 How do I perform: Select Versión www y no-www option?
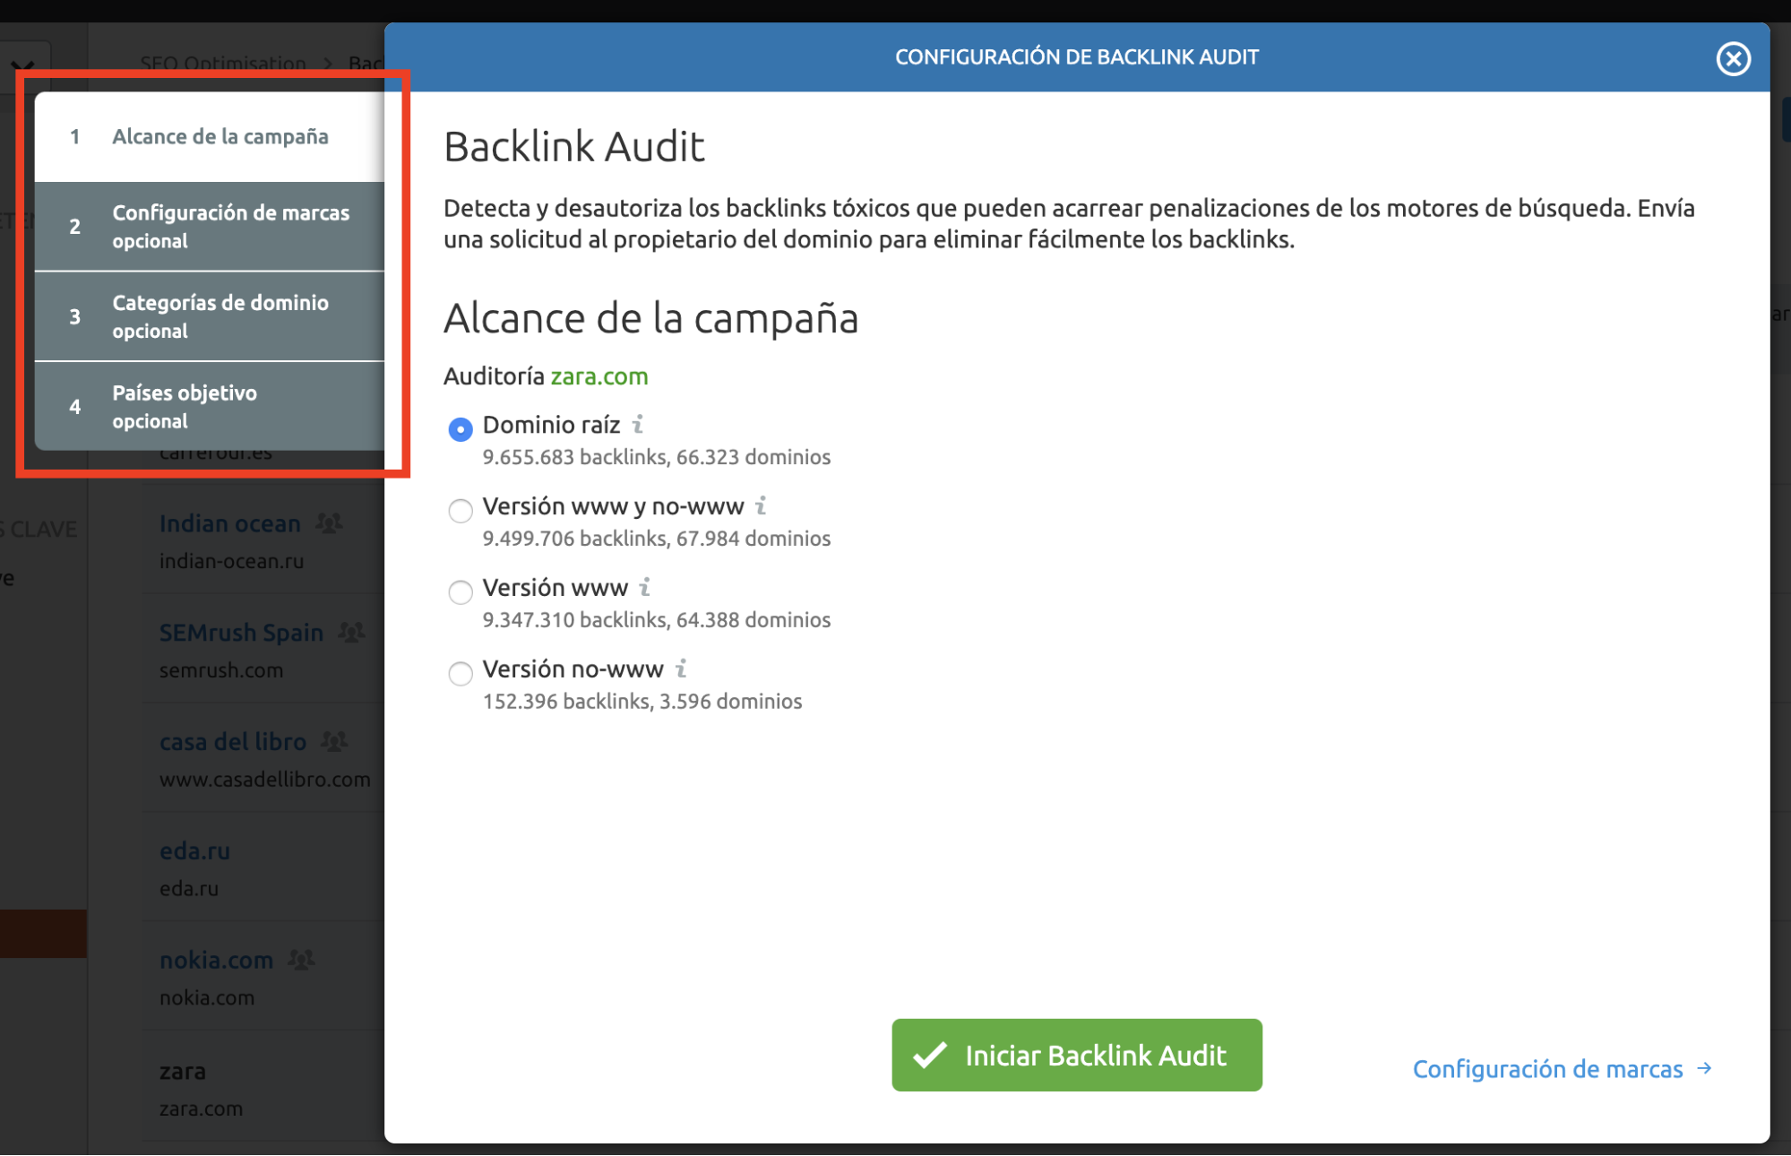tap(461, 511)
